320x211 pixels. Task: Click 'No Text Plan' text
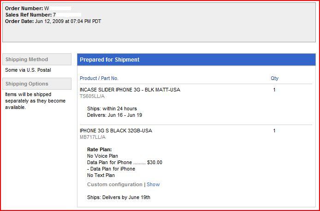pos(101,175)
